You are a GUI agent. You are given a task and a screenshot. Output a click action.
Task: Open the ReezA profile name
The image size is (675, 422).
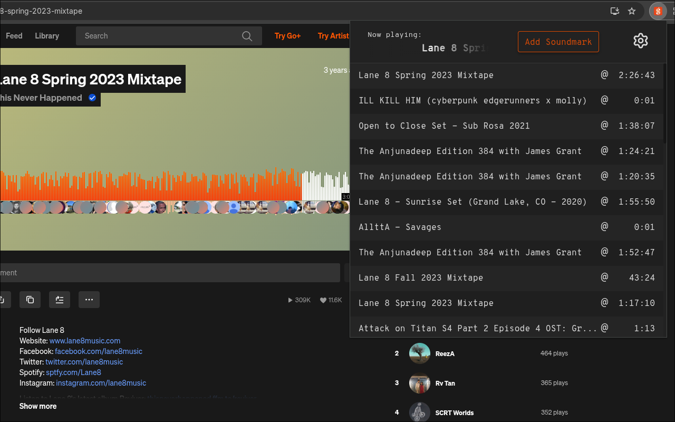pos(445,353)
